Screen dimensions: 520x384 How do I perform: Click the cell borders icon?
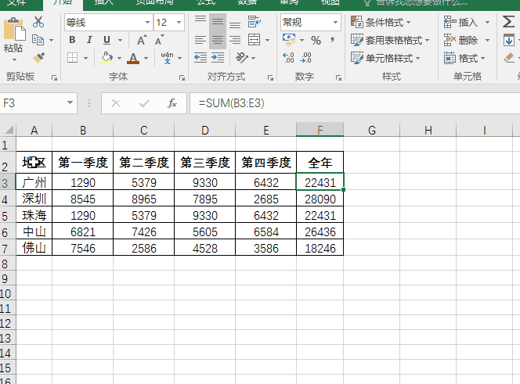(72, 58)
